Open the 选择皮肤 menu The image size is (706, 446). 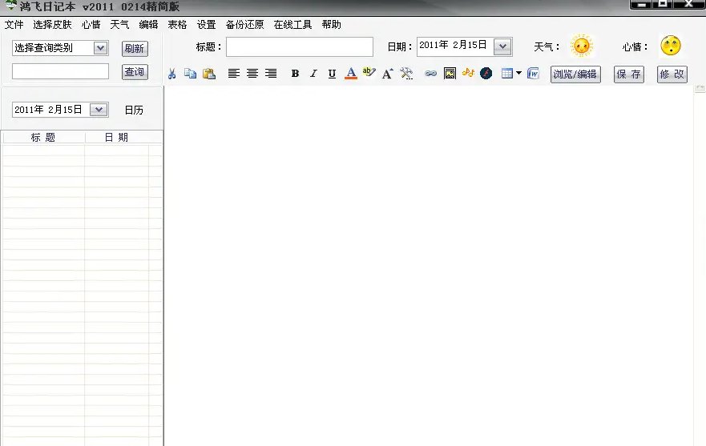coord(52,25)
